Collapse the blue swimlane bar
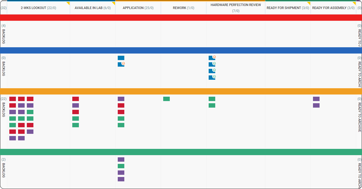The width and height of the screenshot is (362, 189). tap(181, 50)
